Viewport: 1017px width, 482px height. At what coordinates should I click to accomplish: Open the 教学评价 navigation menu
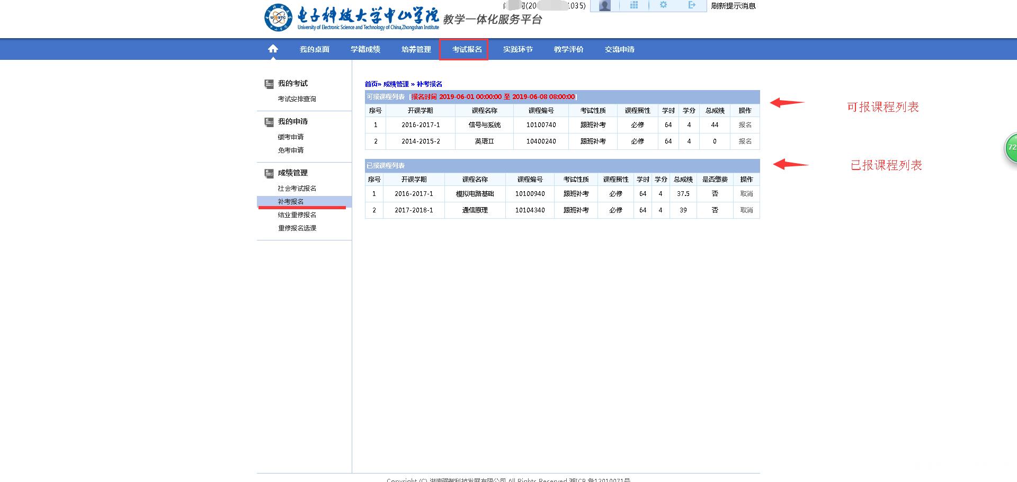tap(568, 49)
